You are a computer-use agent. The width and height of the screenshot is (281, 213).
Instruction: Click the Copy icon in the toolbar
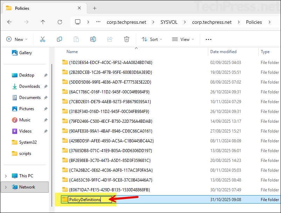click(x=59, y=39)
